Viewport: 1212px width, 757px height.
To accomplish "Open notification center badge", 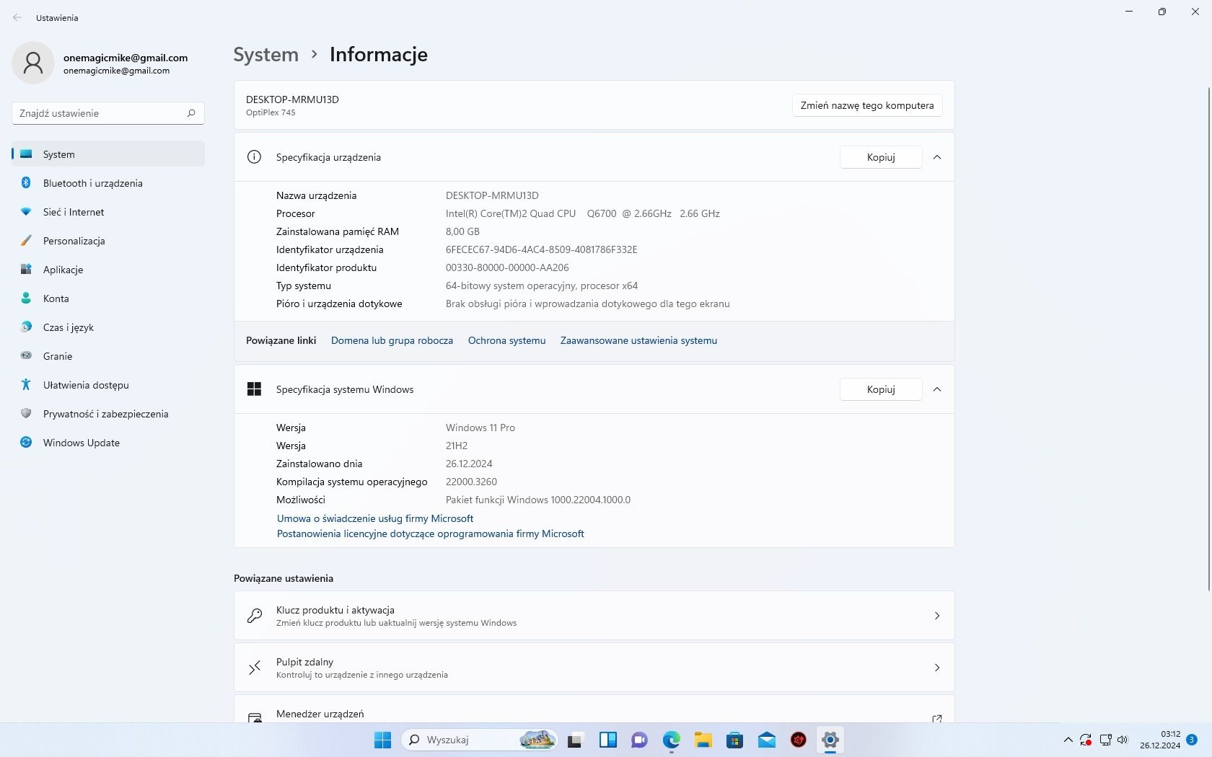I will tap(1192, 740).
